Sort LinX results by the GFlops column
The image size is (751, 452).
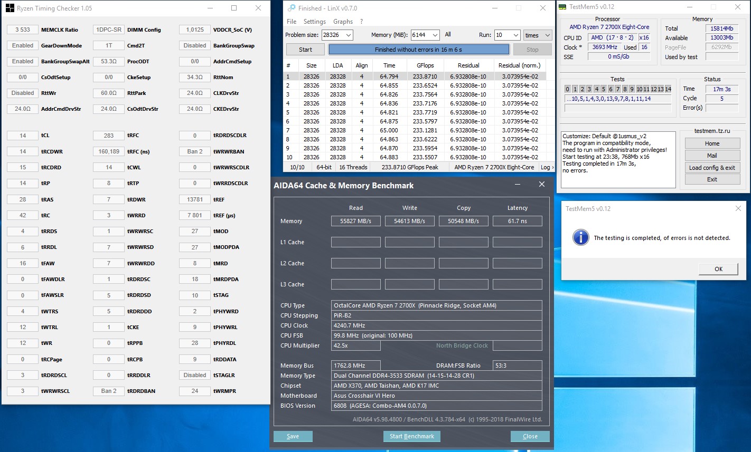coord(425,65)
